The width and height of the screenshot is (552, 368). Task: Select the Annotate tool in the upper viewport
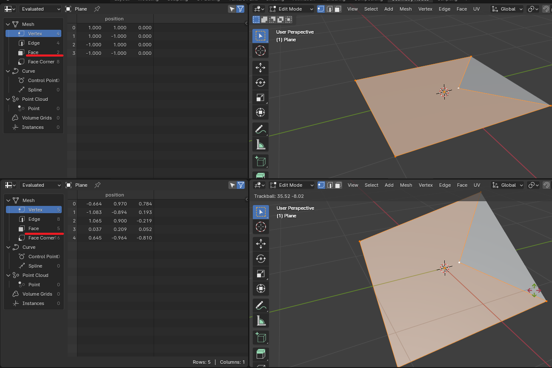click(260, 130)
